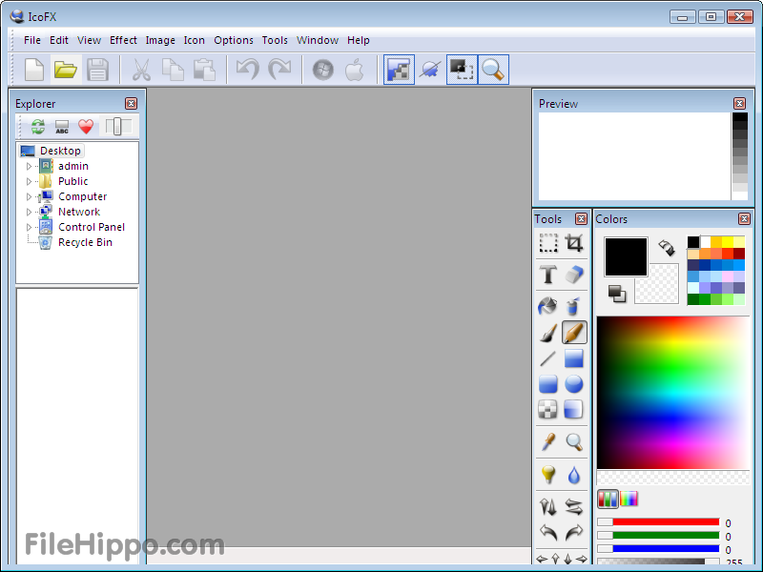Viewport: 763px width, 572px height.
Task: Select the water drop Blur tool
Action: (574, 474)
